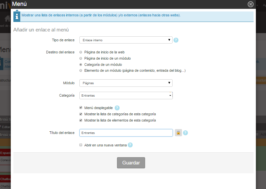Select Elemento de un módulo option

point(81,70)
